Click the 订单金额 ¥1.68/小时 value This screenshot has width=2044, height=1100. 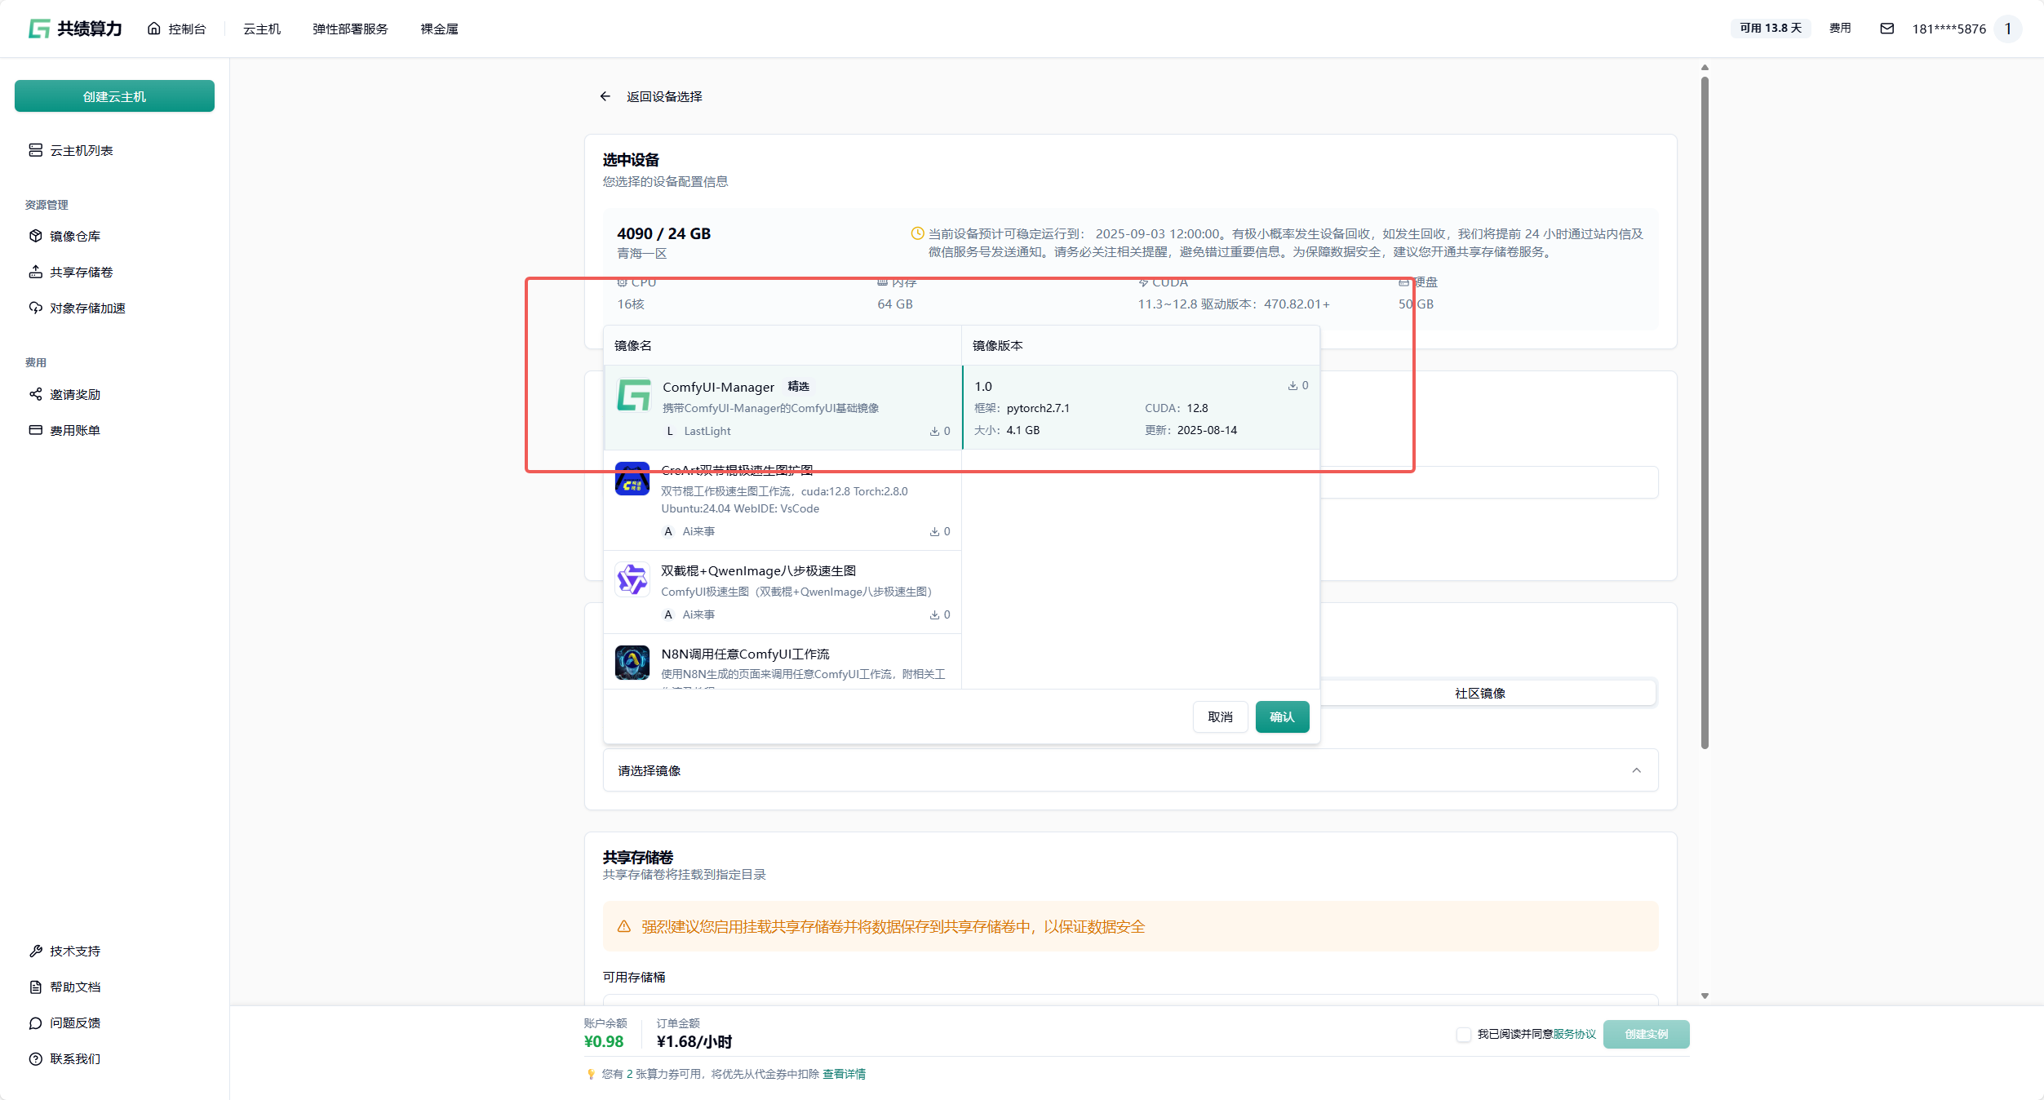(x=694, y=1041)
